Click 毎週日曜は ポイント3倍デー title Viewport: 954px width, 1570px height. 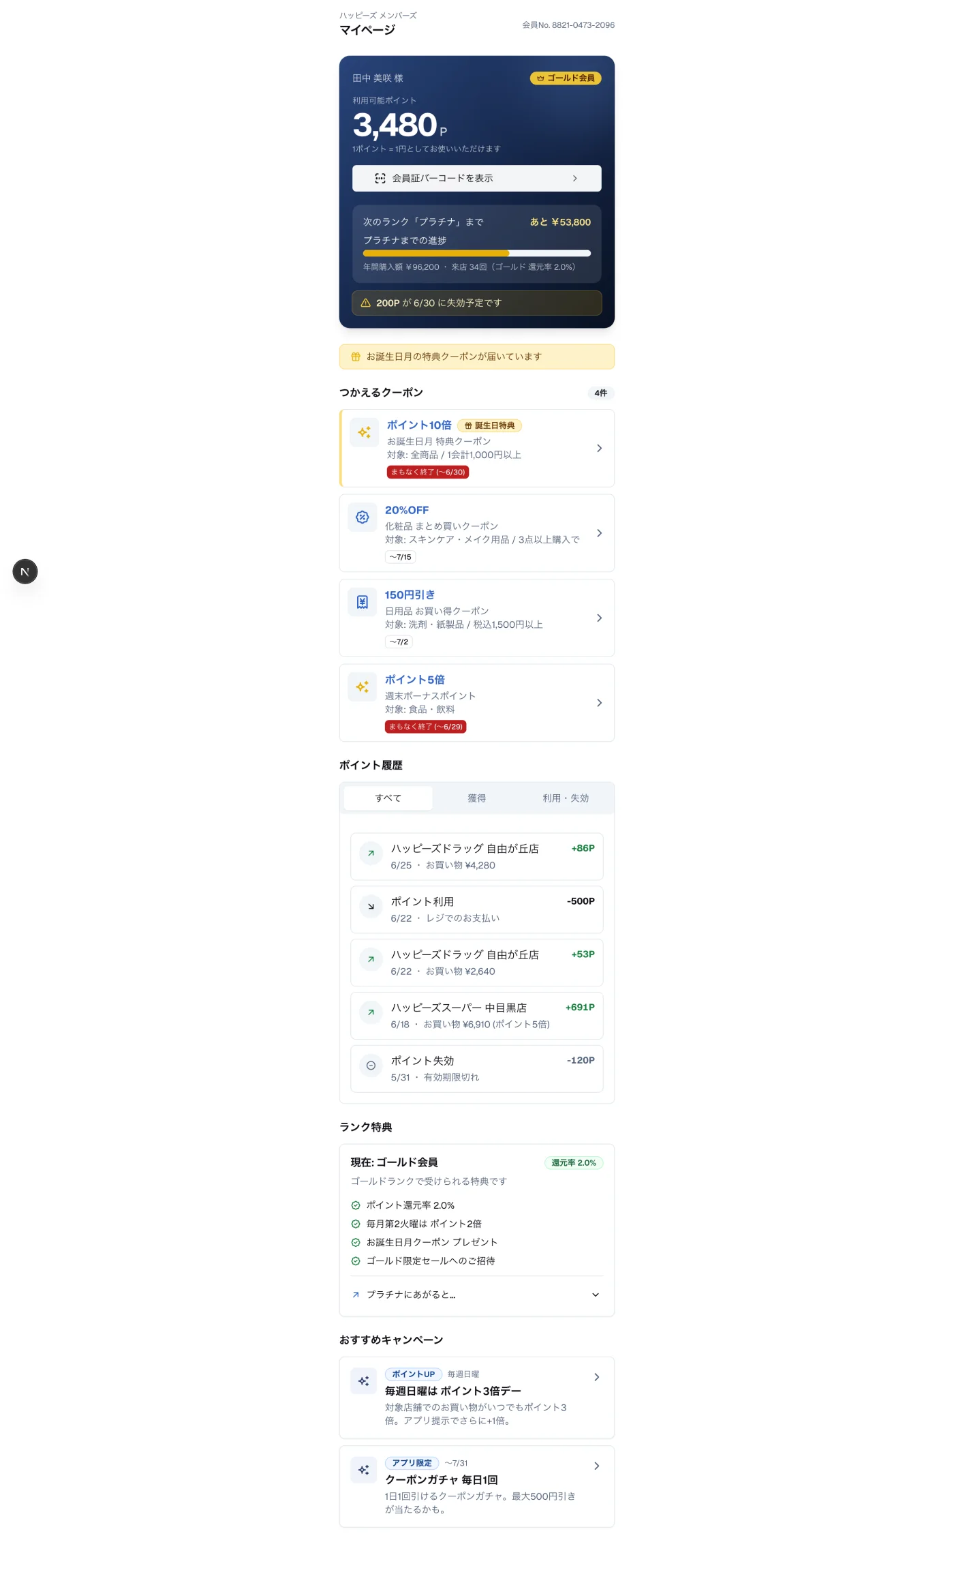[x=453, y=1391]
